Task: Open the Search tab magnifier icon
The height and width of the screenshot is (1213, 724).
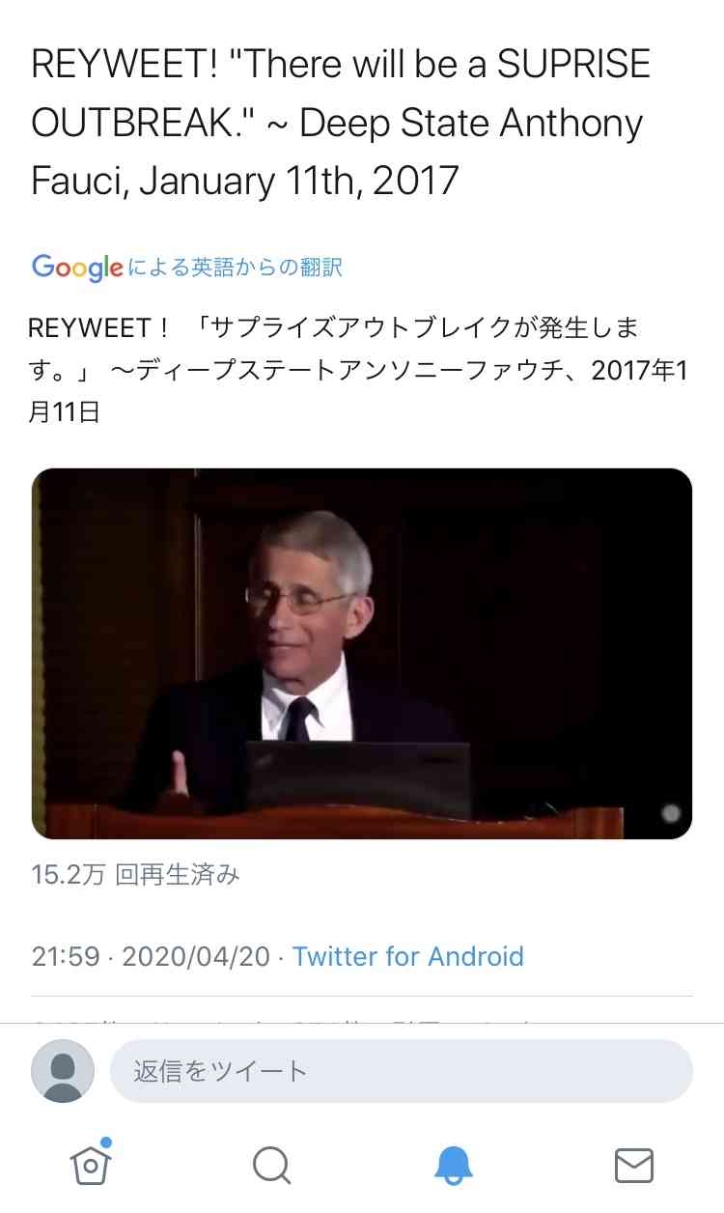Action: click(x=272, y=1165)
